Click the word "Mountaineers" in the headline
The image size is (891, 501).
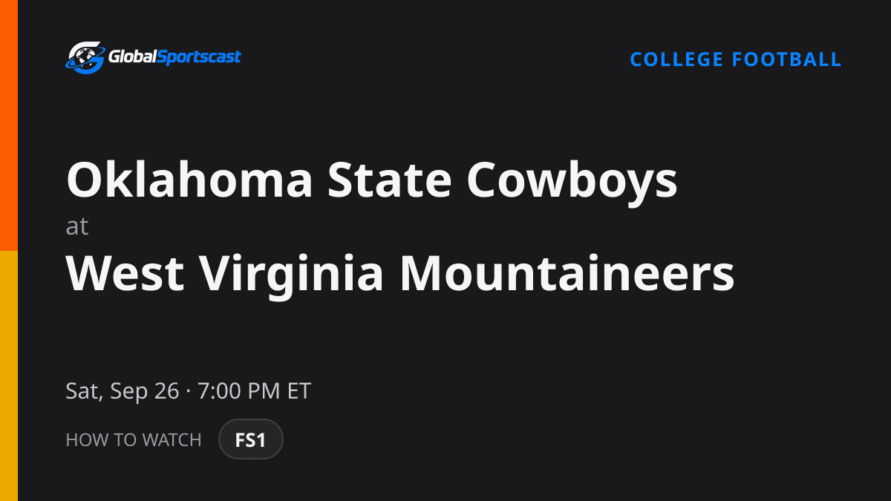(567, 272)
